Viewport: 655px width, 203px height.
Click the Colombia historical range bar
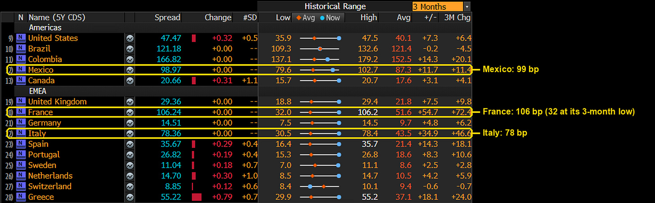[x=319, y=59]
